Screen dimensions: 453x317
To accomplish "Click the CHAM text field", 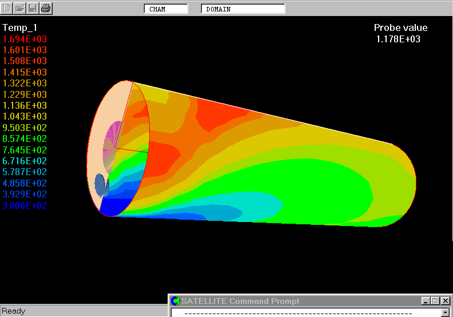I will [x=165, y=9].
